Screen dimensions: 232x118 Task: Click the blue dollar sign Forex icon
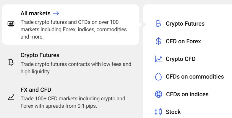[158, 41]
